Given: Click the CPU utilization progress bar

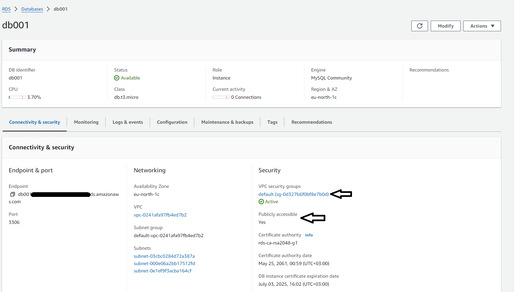Looking at the screenshot, I should pyautogui.click(x=17, y=97).
